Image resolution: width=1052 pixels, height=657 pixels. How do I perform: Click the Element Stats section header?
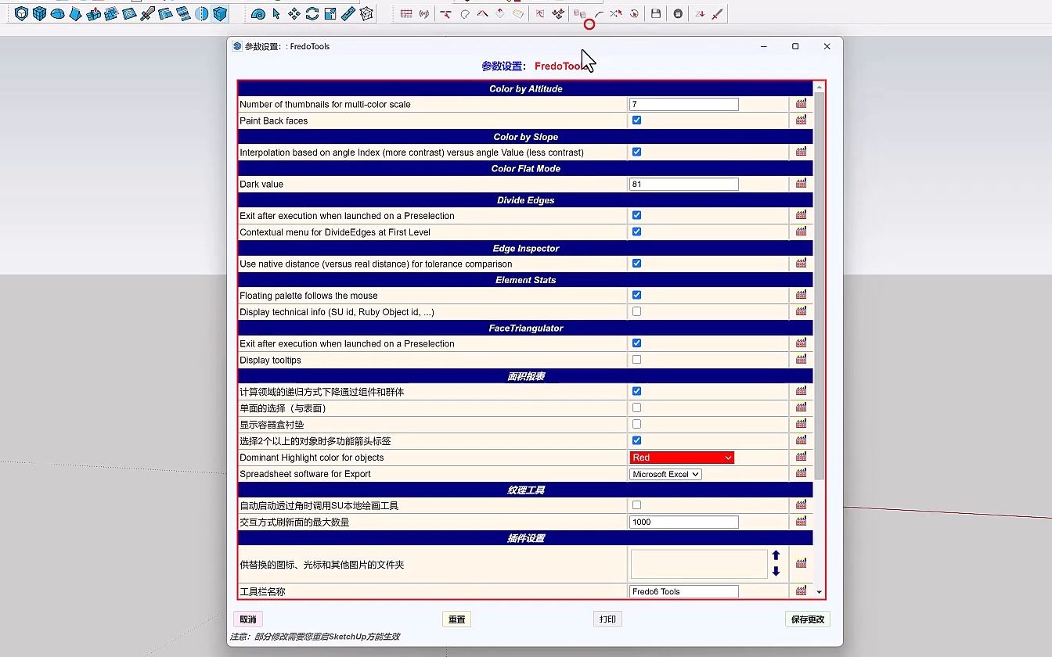(526, 280)
